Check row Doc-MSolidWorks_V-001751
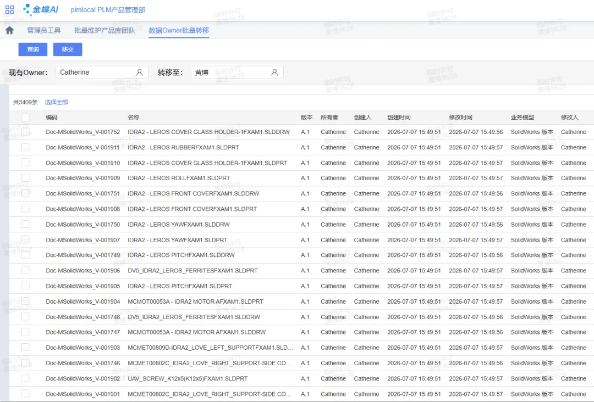This screenshot has height=402, width=594. click(x=25, y=193)
